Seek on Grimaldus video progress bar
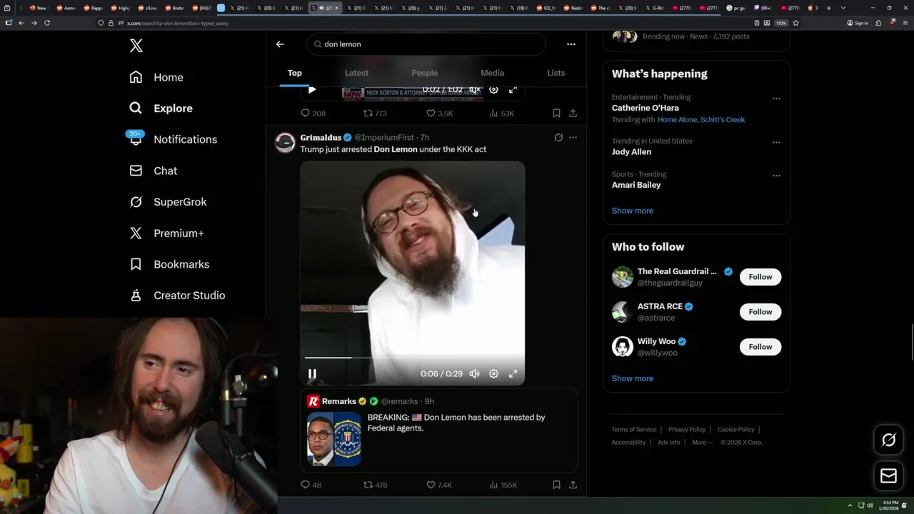 click(412, 357)
